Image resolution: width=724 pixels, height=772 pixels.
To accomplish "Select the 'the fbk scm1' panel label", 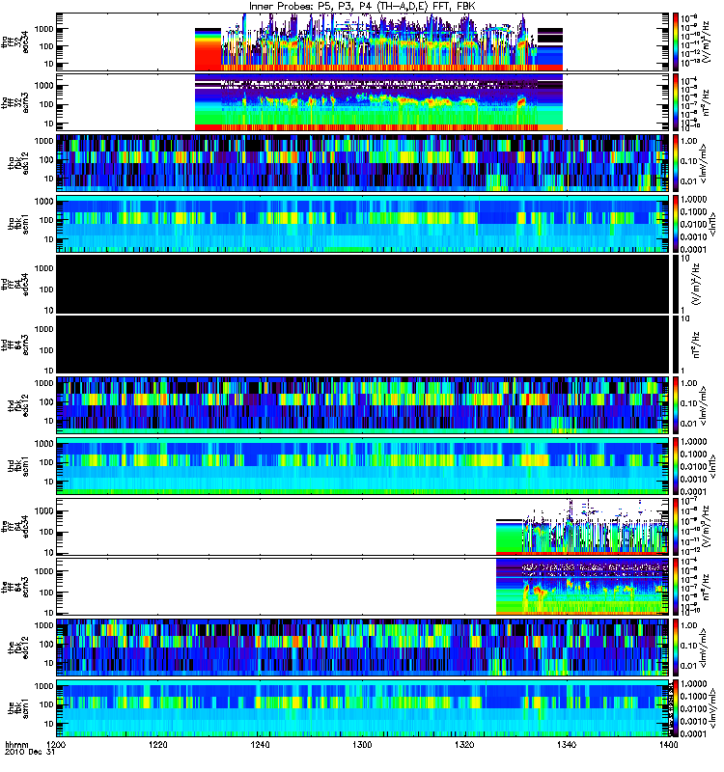I will point(18,708).
